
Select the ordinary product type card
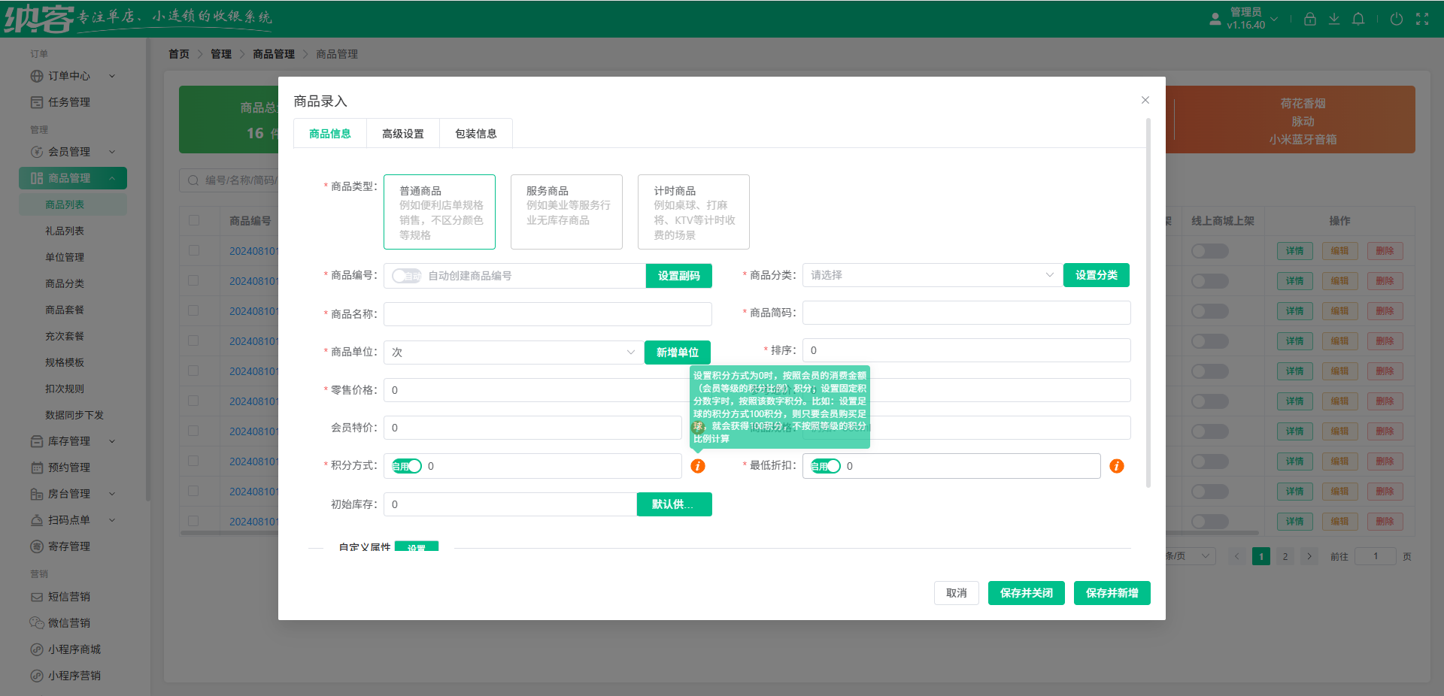click(x=439, y=212)
